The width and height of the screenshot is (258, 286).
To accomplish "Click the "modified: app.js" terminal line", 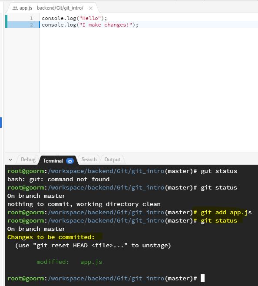I will click(69, 262).
